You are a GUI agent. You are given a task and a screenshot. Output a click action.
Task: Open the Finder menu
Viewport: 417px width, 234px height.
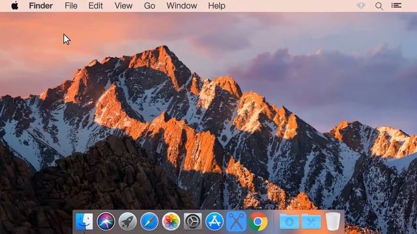(x=40, y=6)
